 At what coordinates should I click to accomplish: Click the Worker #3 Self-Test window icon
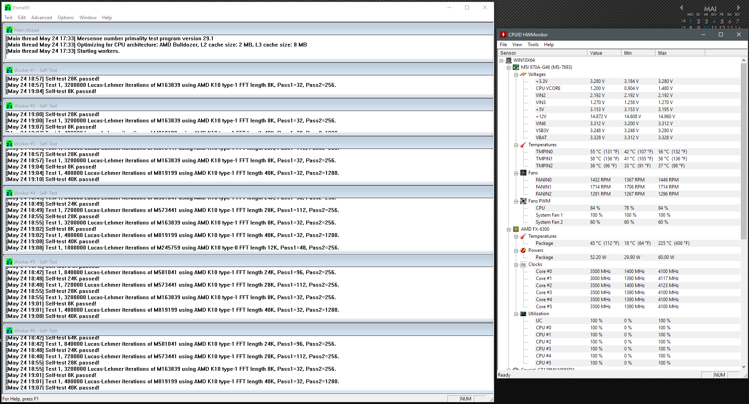click(9, 144)
